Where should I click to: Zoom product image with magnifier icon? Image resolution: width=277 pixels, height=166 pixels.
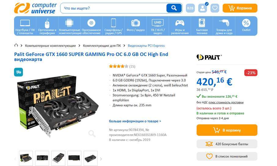coord(92,134)
